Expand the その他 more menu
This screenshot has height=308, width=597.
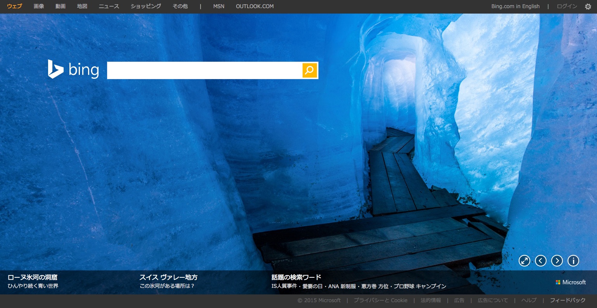coord(180,6)
